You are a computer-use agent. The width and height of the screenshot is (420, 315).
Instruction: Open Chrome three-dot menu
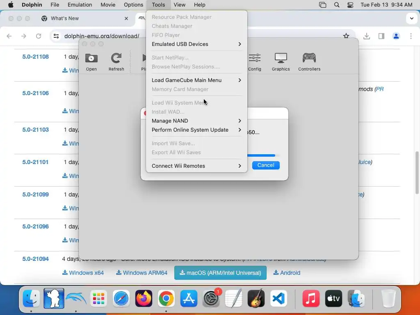tap(411, 36)
